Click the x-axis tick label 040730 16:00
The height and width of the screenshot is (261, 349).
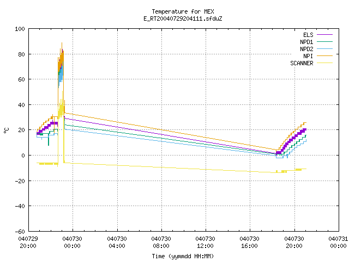tap(250, 243)
